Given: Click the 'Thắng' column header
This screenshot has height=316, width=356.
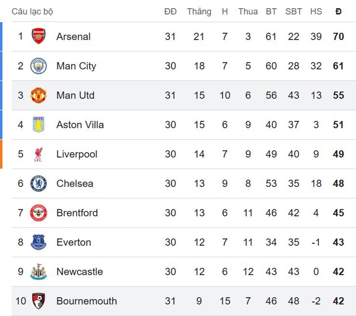Looking at the screenshot, I should (199, 12).
